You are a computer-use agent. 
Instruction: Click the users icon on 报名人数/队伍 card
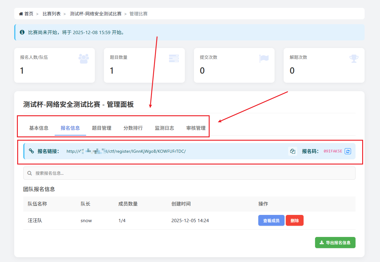click(84, 59)
